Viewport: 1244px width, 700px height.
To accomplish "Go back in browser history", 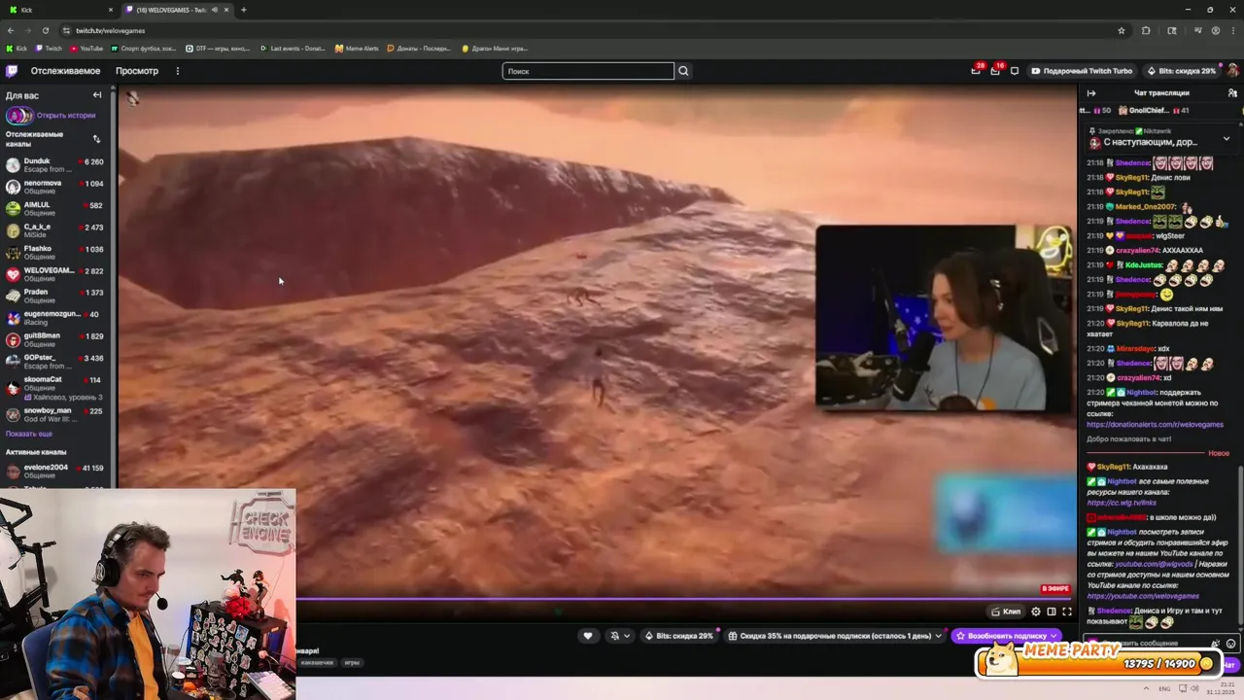I will tap(11, 30).
